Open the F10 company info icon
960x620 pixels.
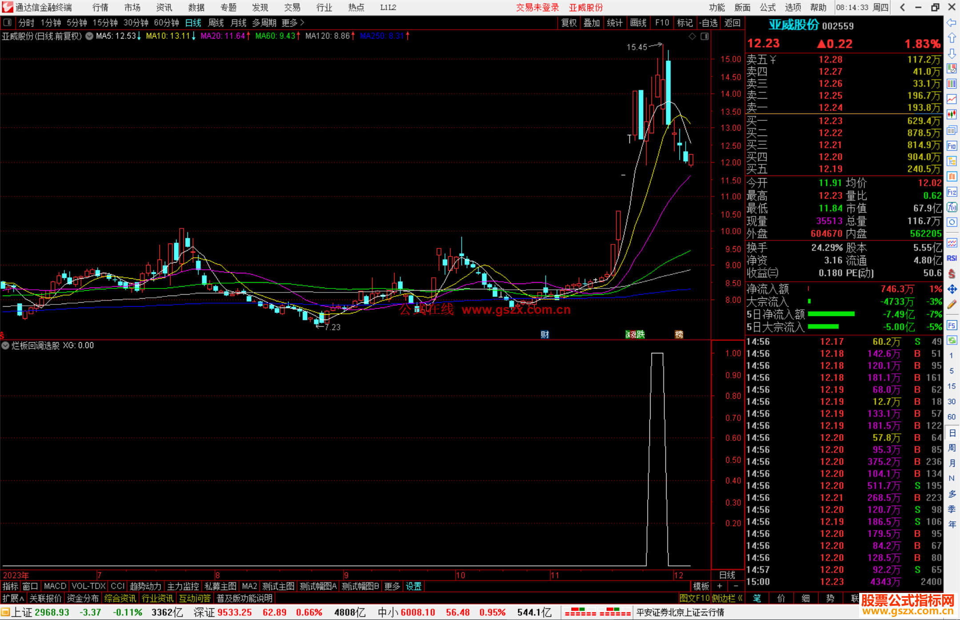[952, 146]
